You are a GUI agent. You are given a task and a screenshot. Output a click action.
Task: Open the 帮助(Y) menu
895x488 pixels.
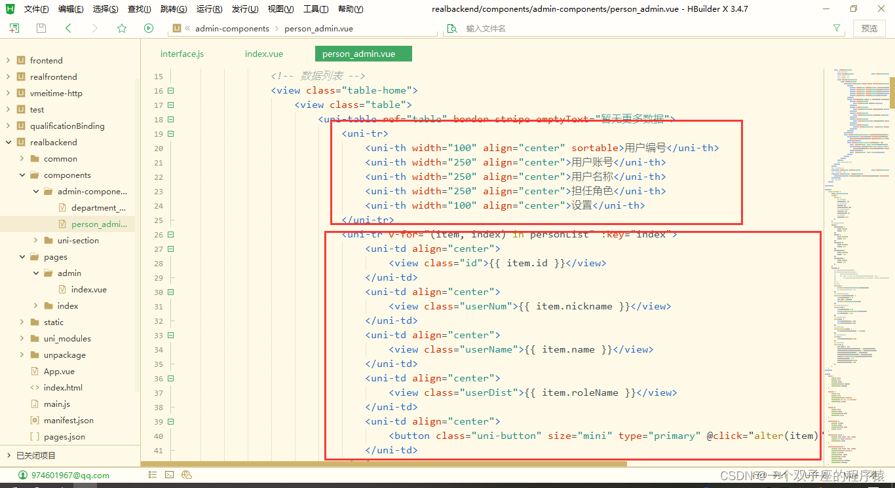click(x=351, y=9)
